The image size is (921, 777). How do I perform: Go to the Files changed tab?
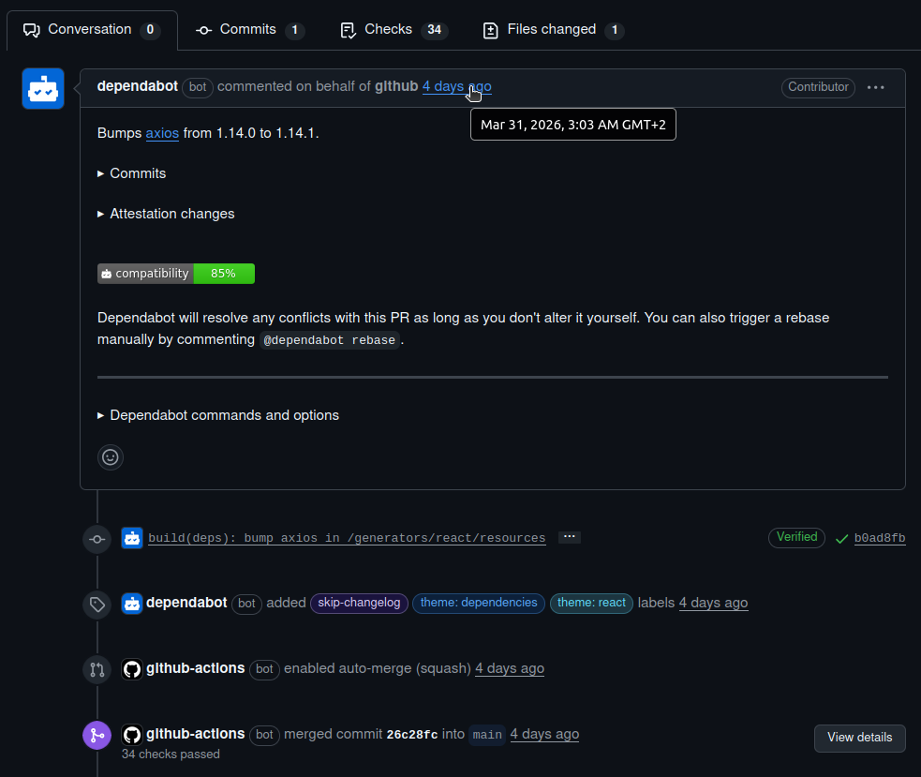[x=553, y=30]
